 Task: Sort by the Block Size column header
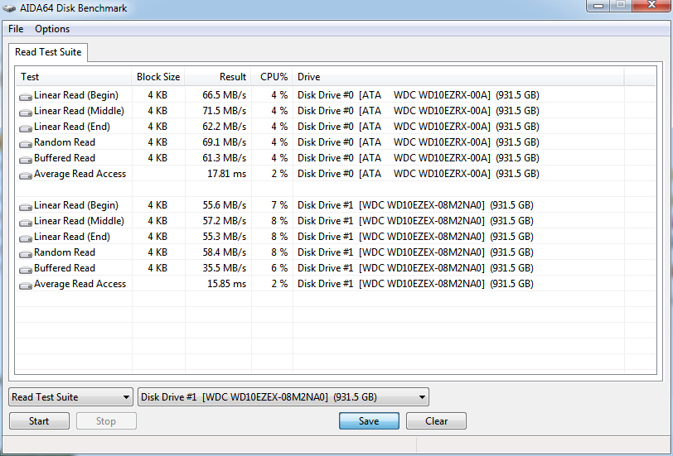(158, 77)
